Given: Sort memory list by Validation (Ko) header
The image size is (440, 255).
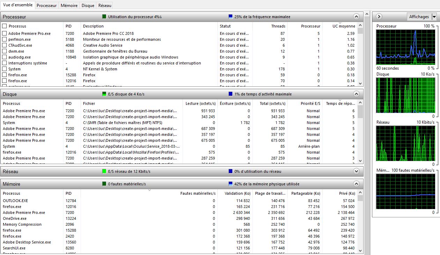Looking at the screenshot, I should click(x=235, y=193).
